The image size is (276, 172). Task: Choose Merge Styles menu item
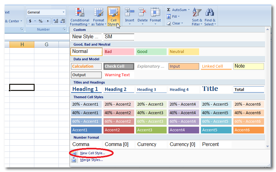point(91,160)
